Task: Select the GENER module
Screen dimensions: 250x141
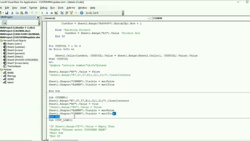Action: [11, 79]
